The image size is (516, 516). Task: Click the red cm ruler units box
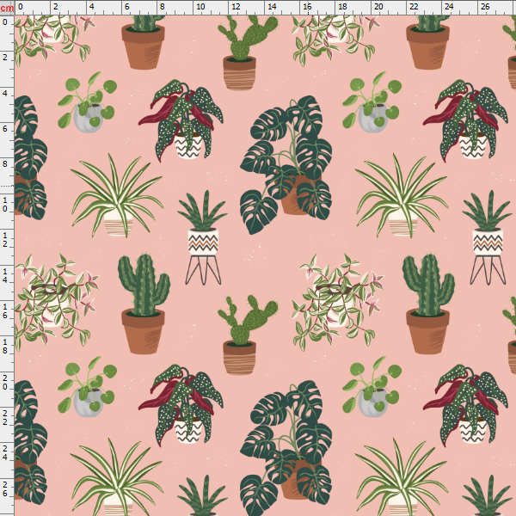7,7
